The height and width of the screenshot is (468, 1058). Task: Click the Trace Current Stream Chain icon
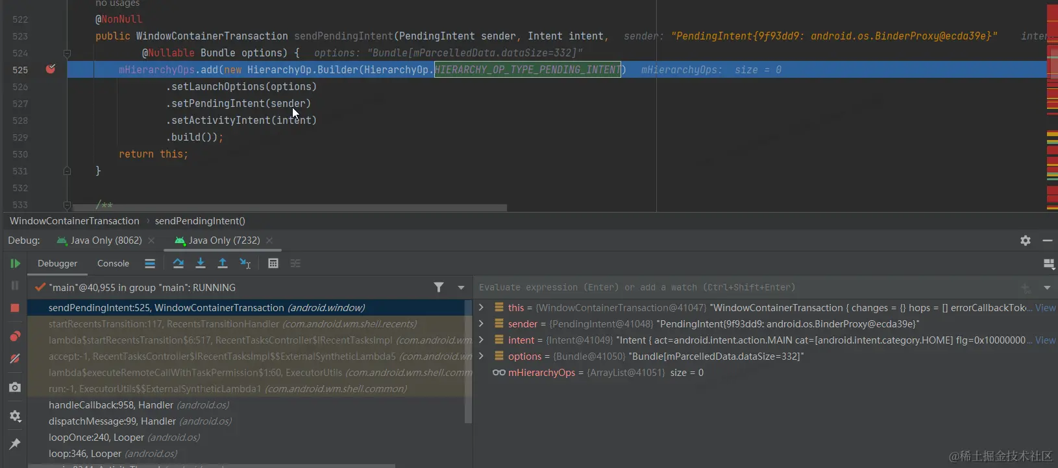coord(295,263)
